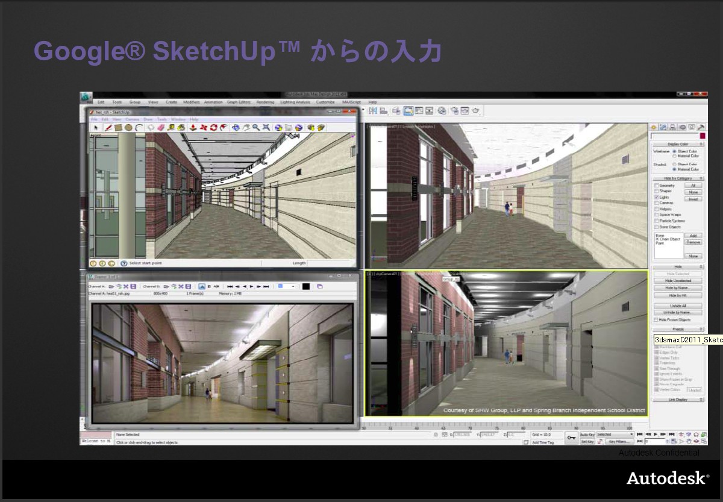
Task: Open the Selected key filter dropdown
Action: point(615,434)
